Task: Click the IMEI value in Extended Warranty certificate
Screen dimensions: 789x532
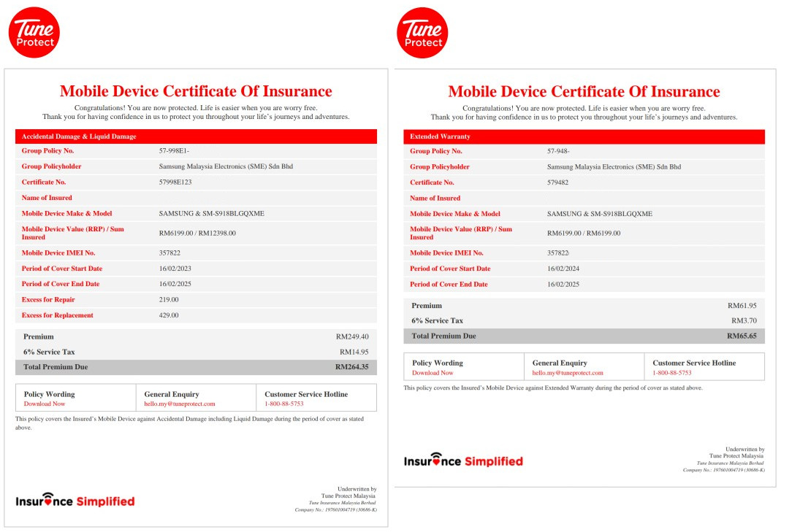Action: [x=558, y=253]
